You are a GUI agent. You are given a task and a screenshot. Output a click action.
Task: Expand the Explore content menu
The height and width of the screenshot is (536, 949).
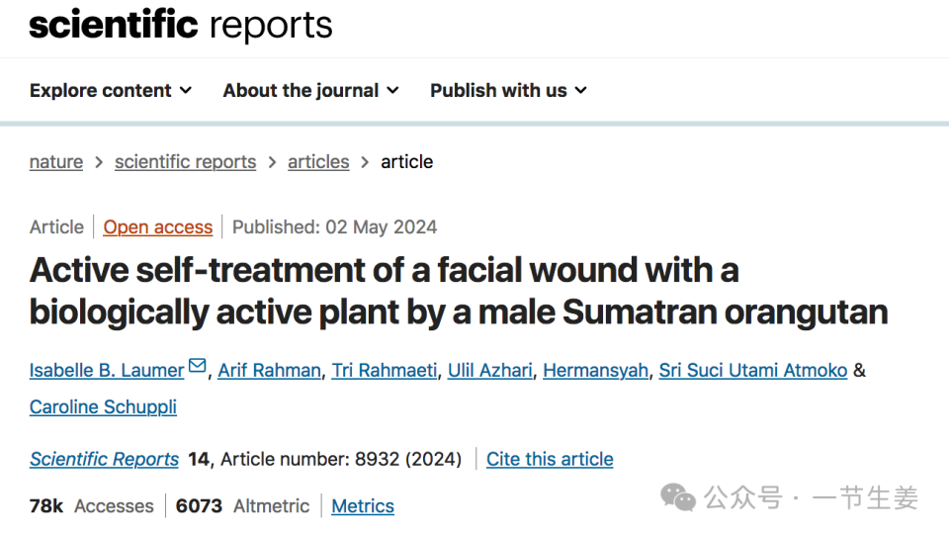[x=111, y=90]
